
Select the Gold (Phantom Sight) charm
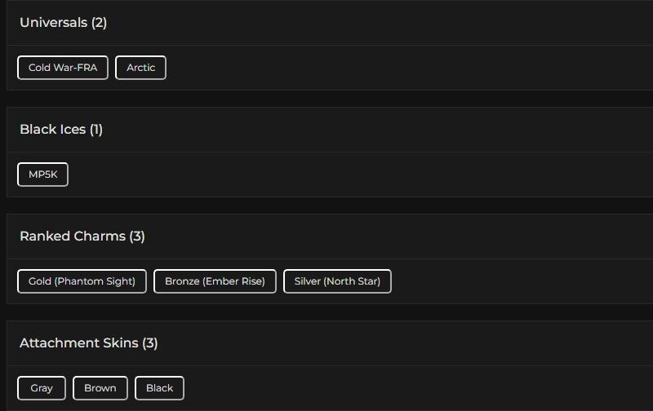pyautogui.click(x=82, y=281)
